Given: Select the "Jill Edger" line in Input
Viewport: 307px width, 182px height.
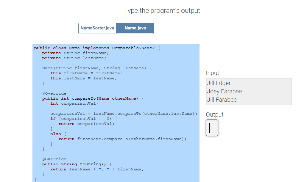Looking at the screenshot, I should coord(219,83).
